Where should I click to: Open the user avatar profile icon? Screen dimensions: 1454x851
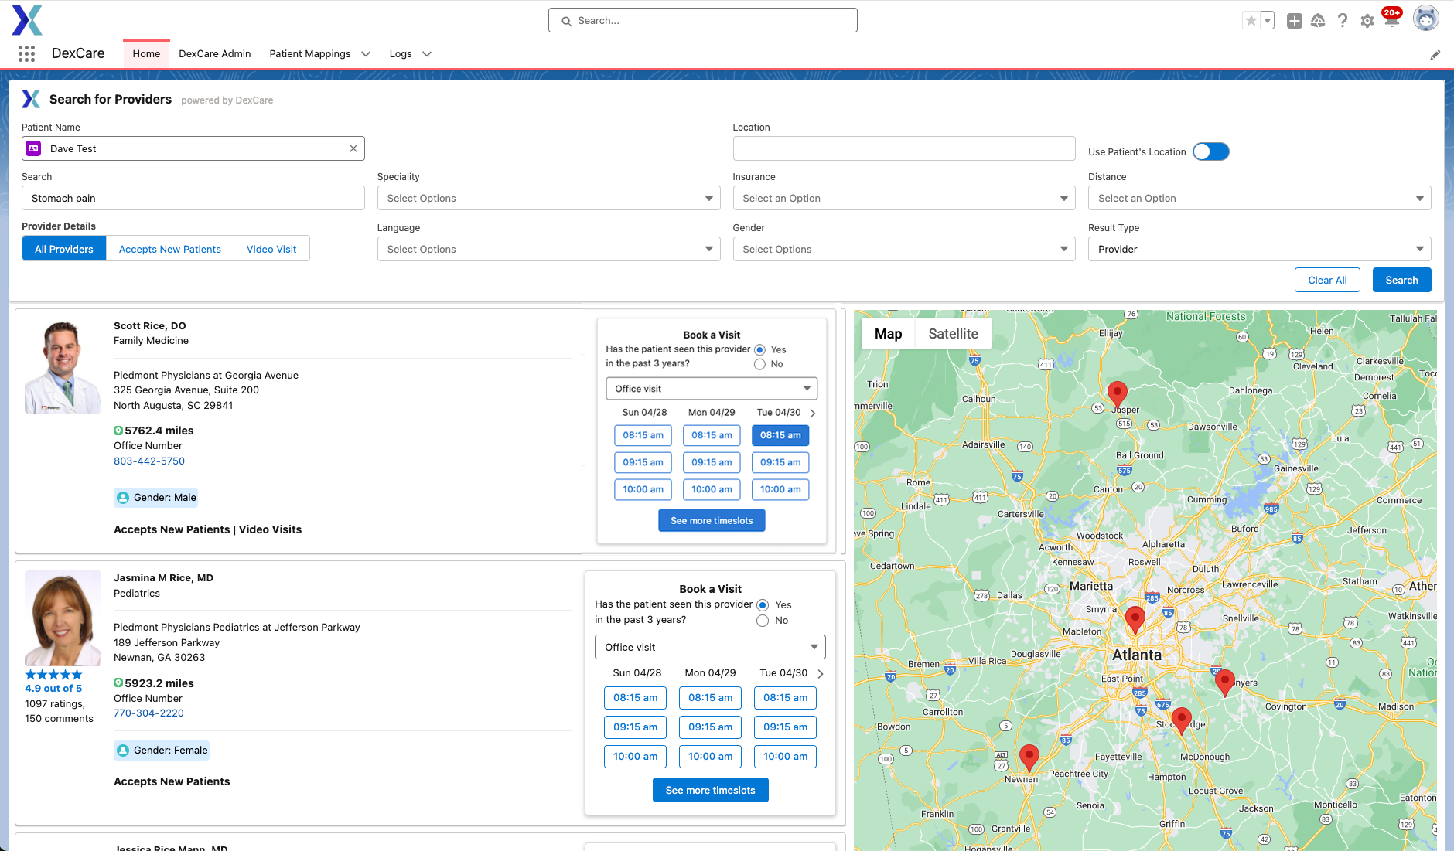1425,18
